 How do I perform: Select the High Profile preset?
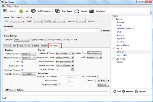click(x=122, y=55)
